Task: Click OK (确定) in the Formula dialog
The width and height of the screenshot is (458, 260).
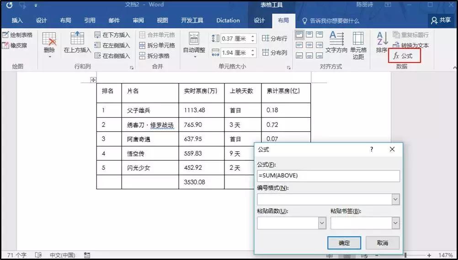Action: point(344,243)
